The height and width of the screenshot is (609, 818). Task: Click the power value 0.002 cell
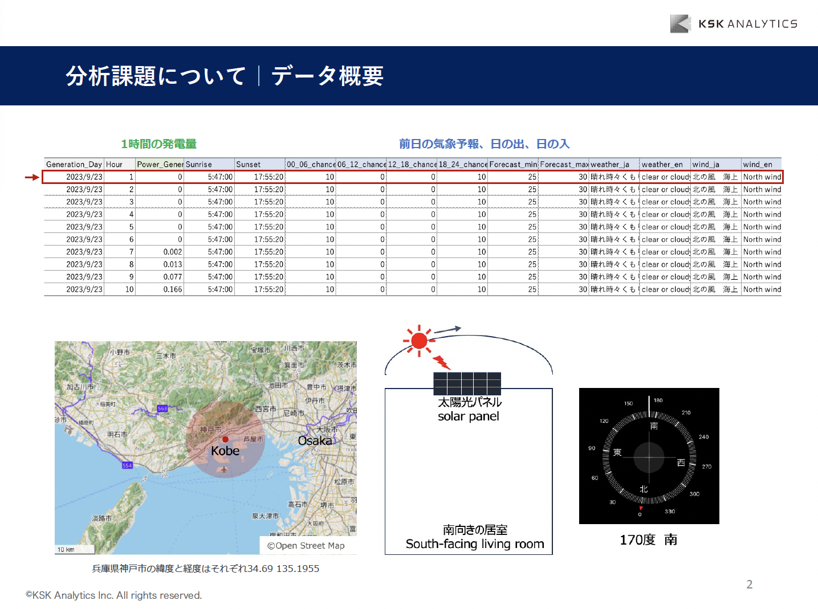click(160, 252)
